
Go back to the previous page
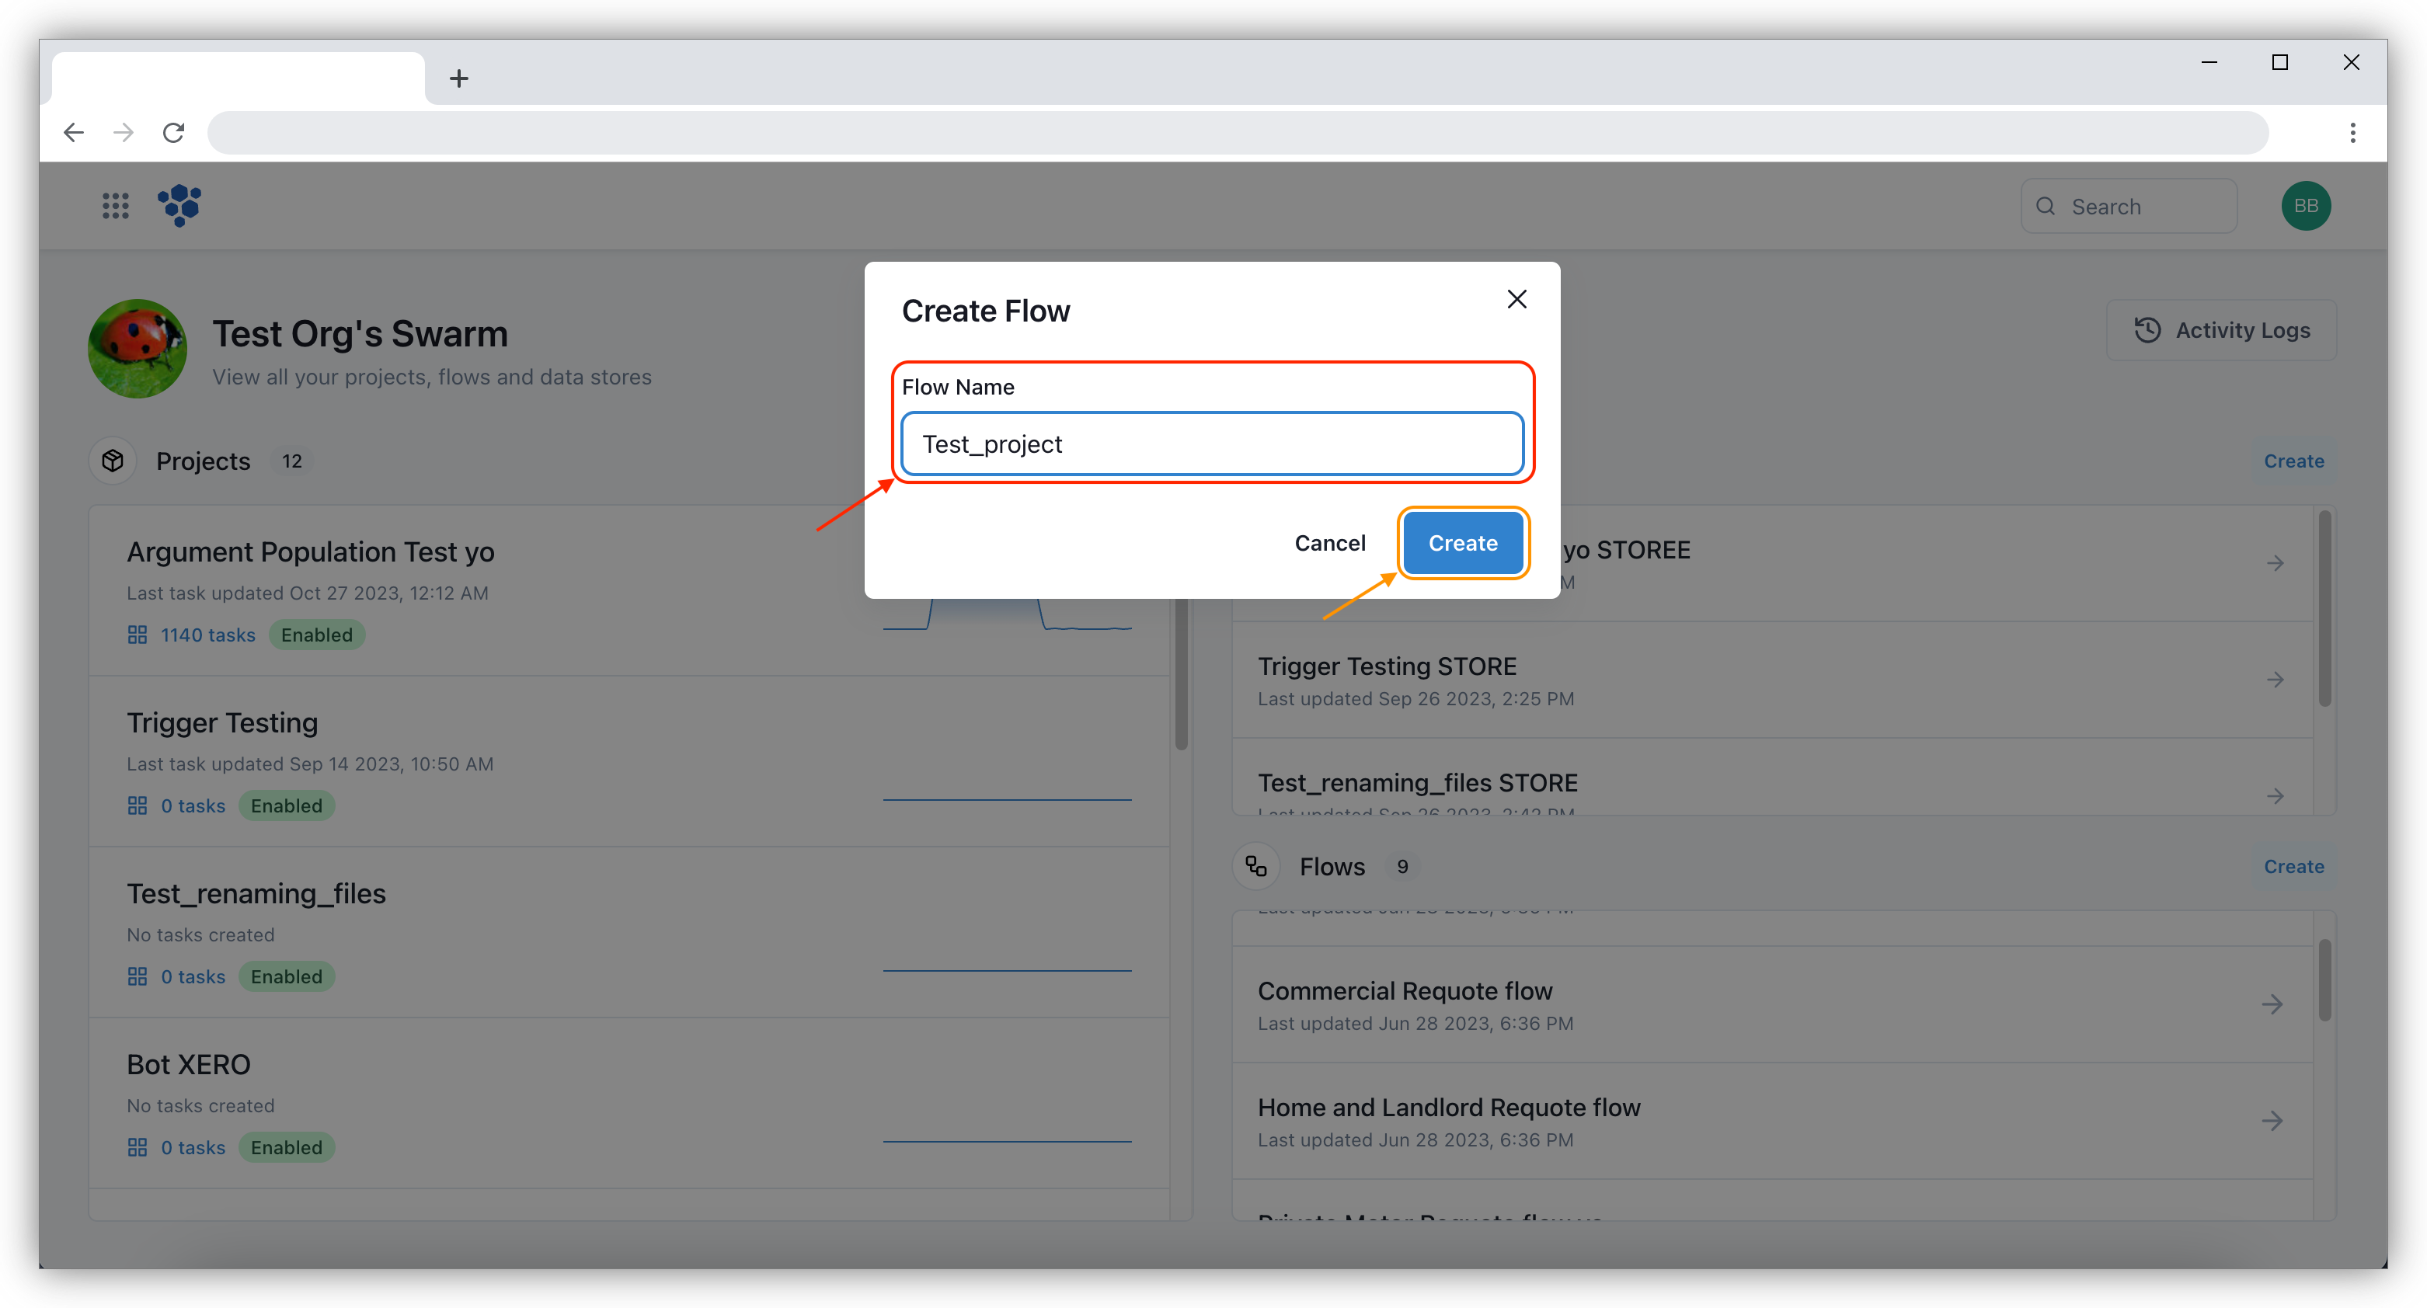pos(74,133)
